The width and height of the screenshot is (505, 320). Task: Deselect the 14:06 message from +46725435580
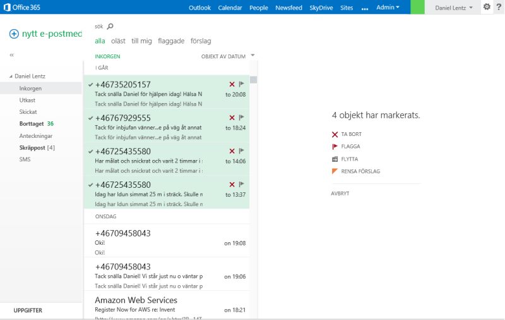(x=91, y=151)
